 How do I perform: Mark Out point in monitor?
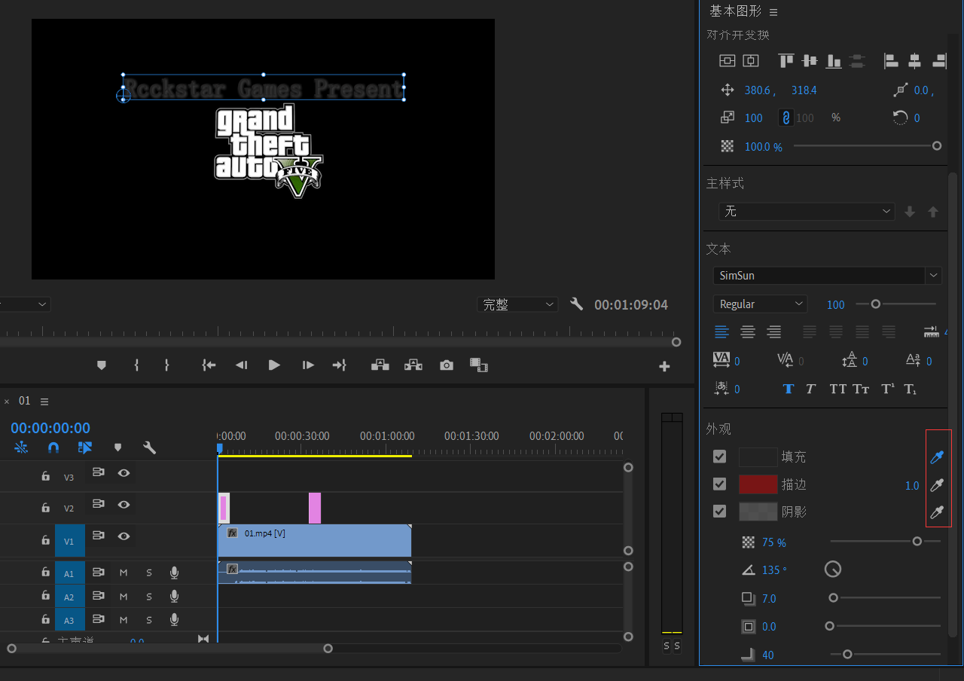(166, 365)
